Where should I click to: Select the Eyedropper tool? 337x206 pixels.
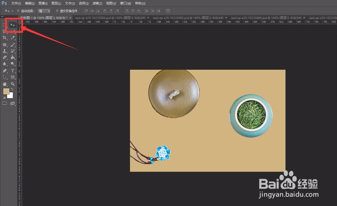tap(13, 38)
